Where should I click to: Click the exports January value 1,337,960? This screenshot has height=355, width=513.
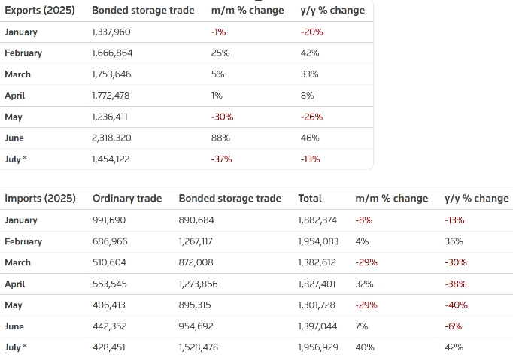click(x=114, y=32)
